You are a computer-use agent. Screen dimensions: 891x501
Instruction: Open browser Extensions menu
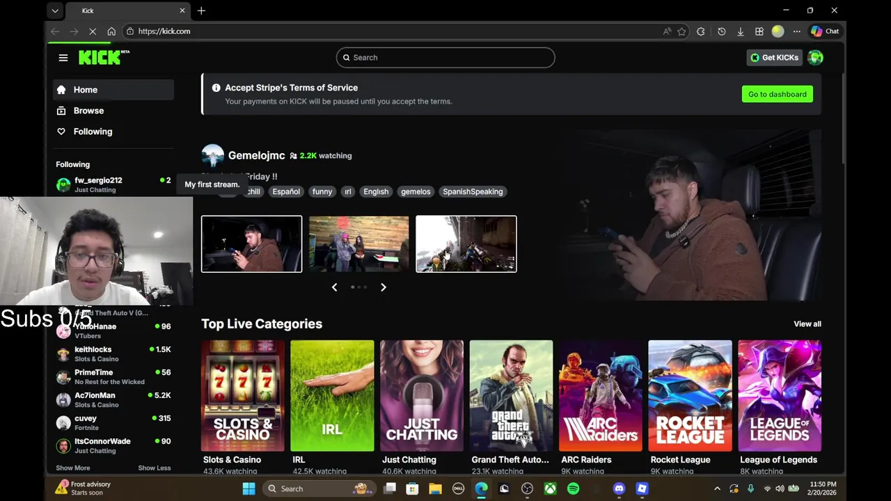pyautogui.click(x=701, y=31)
